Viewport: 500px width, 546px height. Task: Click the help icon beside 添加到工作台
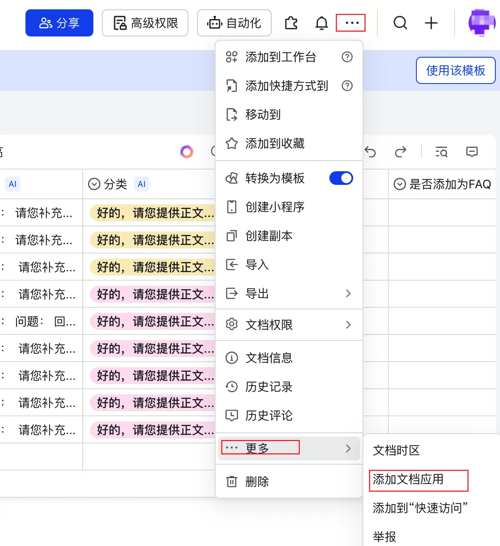pos(347,57)
